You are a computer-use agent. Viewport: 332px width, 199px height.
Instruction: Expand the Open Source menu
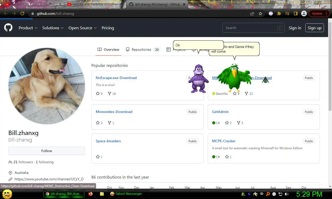83,28
